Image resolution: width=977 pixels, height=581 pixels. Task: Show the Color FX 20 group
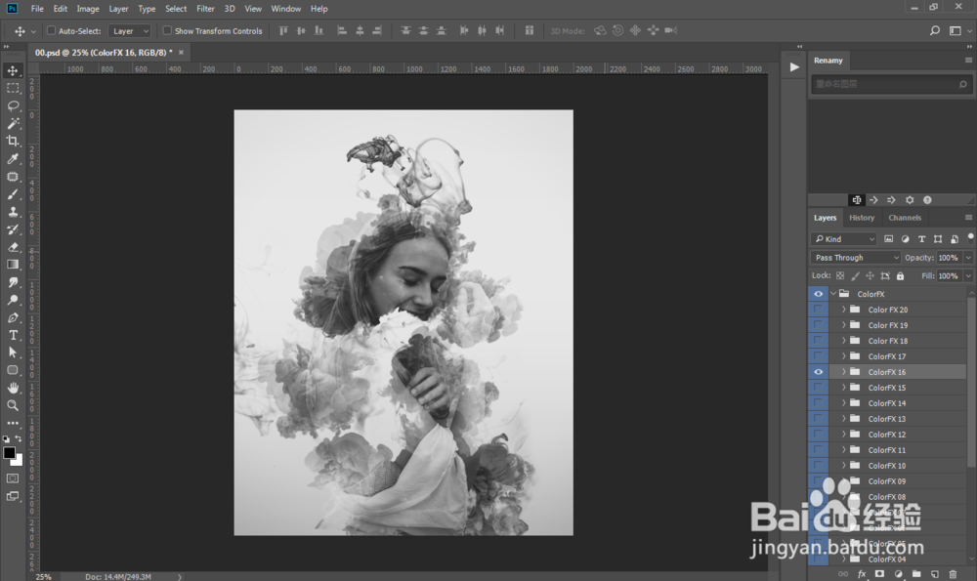(x=818, y=310)
